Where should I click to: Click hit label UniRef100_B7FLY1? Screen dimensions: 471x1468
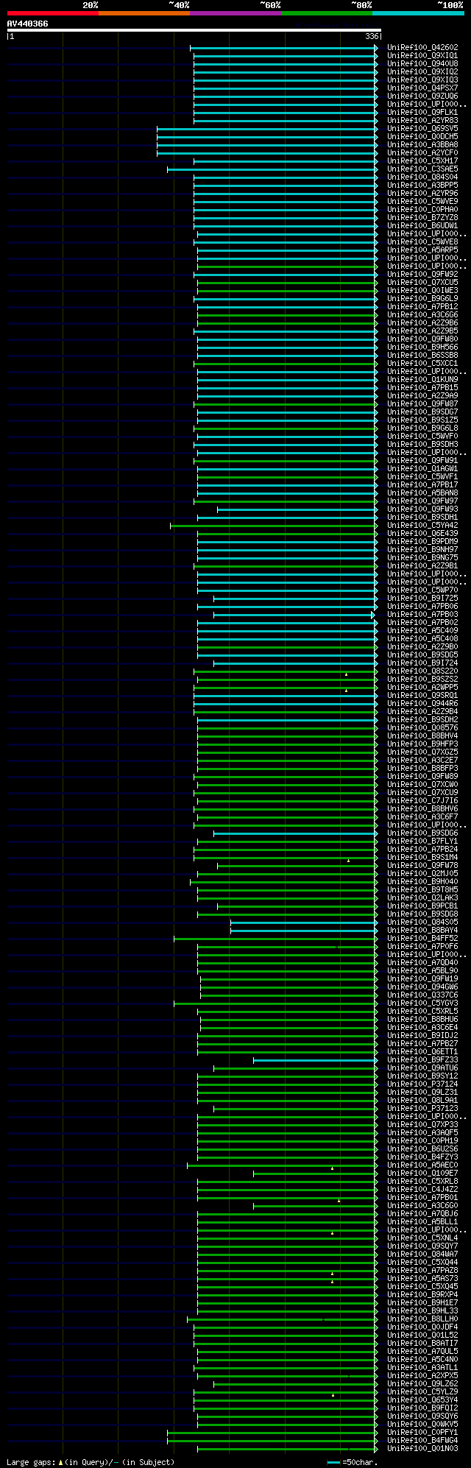click(422, 841)
